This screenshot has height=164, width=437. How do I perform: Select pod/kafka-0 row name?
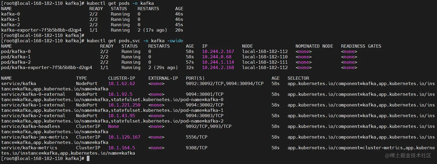16,51
